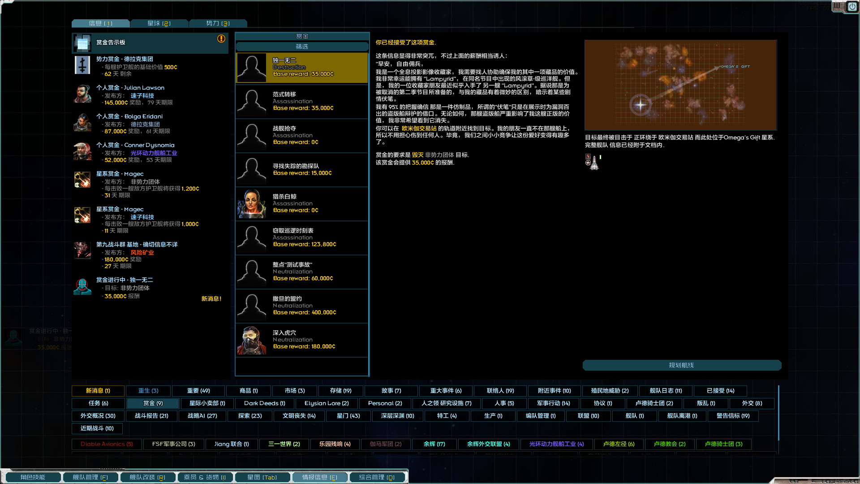This screenshot has width=860, height=484.
Task: Click the enemy ship icon under fleet info
Action: (x=593, y=162)
